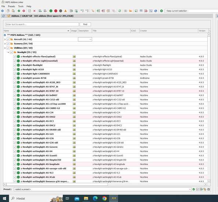Open Microsoft Edge from taskbar
Image resolution: width=218 pixels, height=202 pixels.
point(95,198)
